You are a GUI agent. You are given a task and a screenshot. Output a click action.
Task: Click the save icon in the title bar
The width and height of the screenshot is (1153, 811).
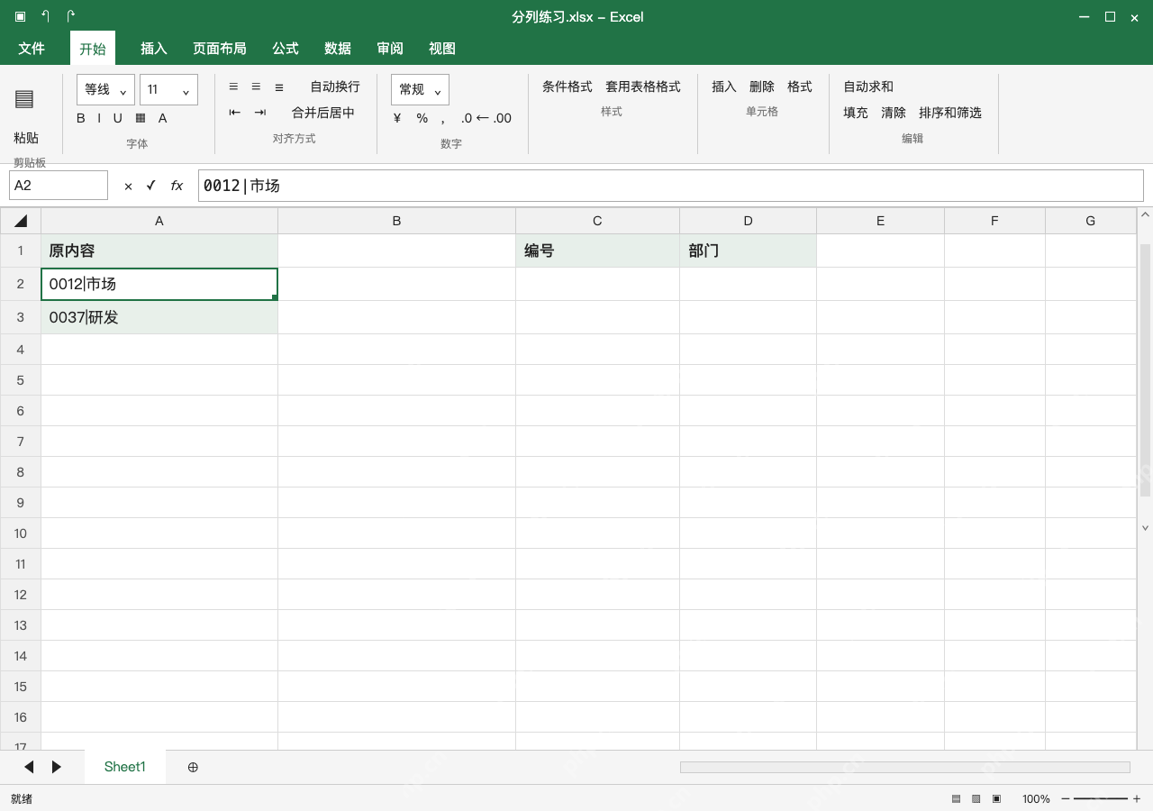point(20,16)
